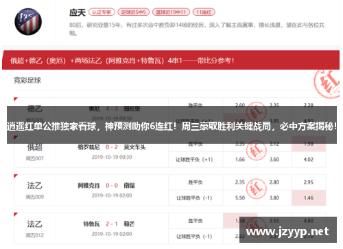
Task: Click the 足球近5中5 badge
Action: (x=134, y=12)
